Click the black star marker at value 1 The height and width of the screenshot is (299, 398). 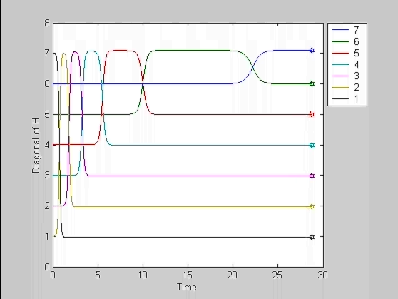click(x=312, y=237)
